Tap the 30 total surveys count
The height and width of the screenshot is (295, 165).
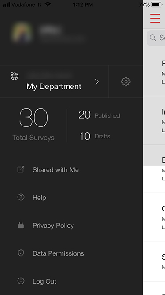click(x=34, y=118)
